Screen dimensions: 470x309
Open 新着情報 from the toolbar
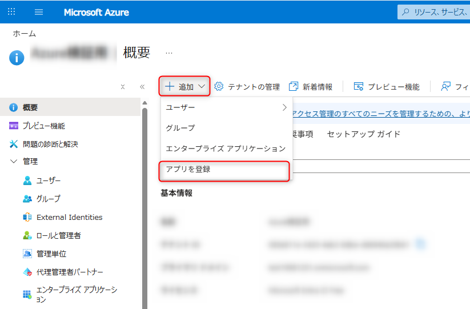tap(311, 87)
